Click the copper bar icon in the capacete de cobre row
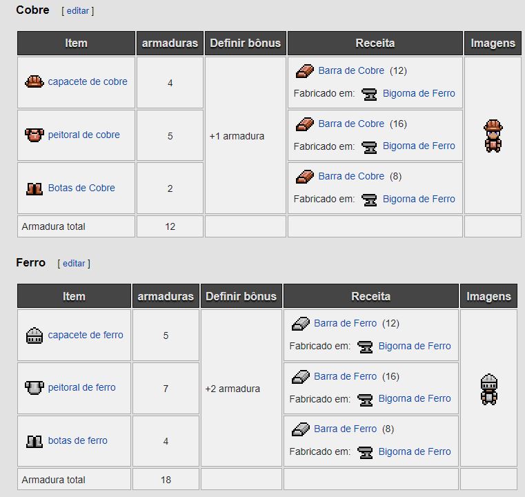 click(x=304, y=70)
